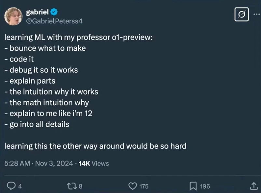
Task: Click the display name "gabriel"
Action: (37, 12)
